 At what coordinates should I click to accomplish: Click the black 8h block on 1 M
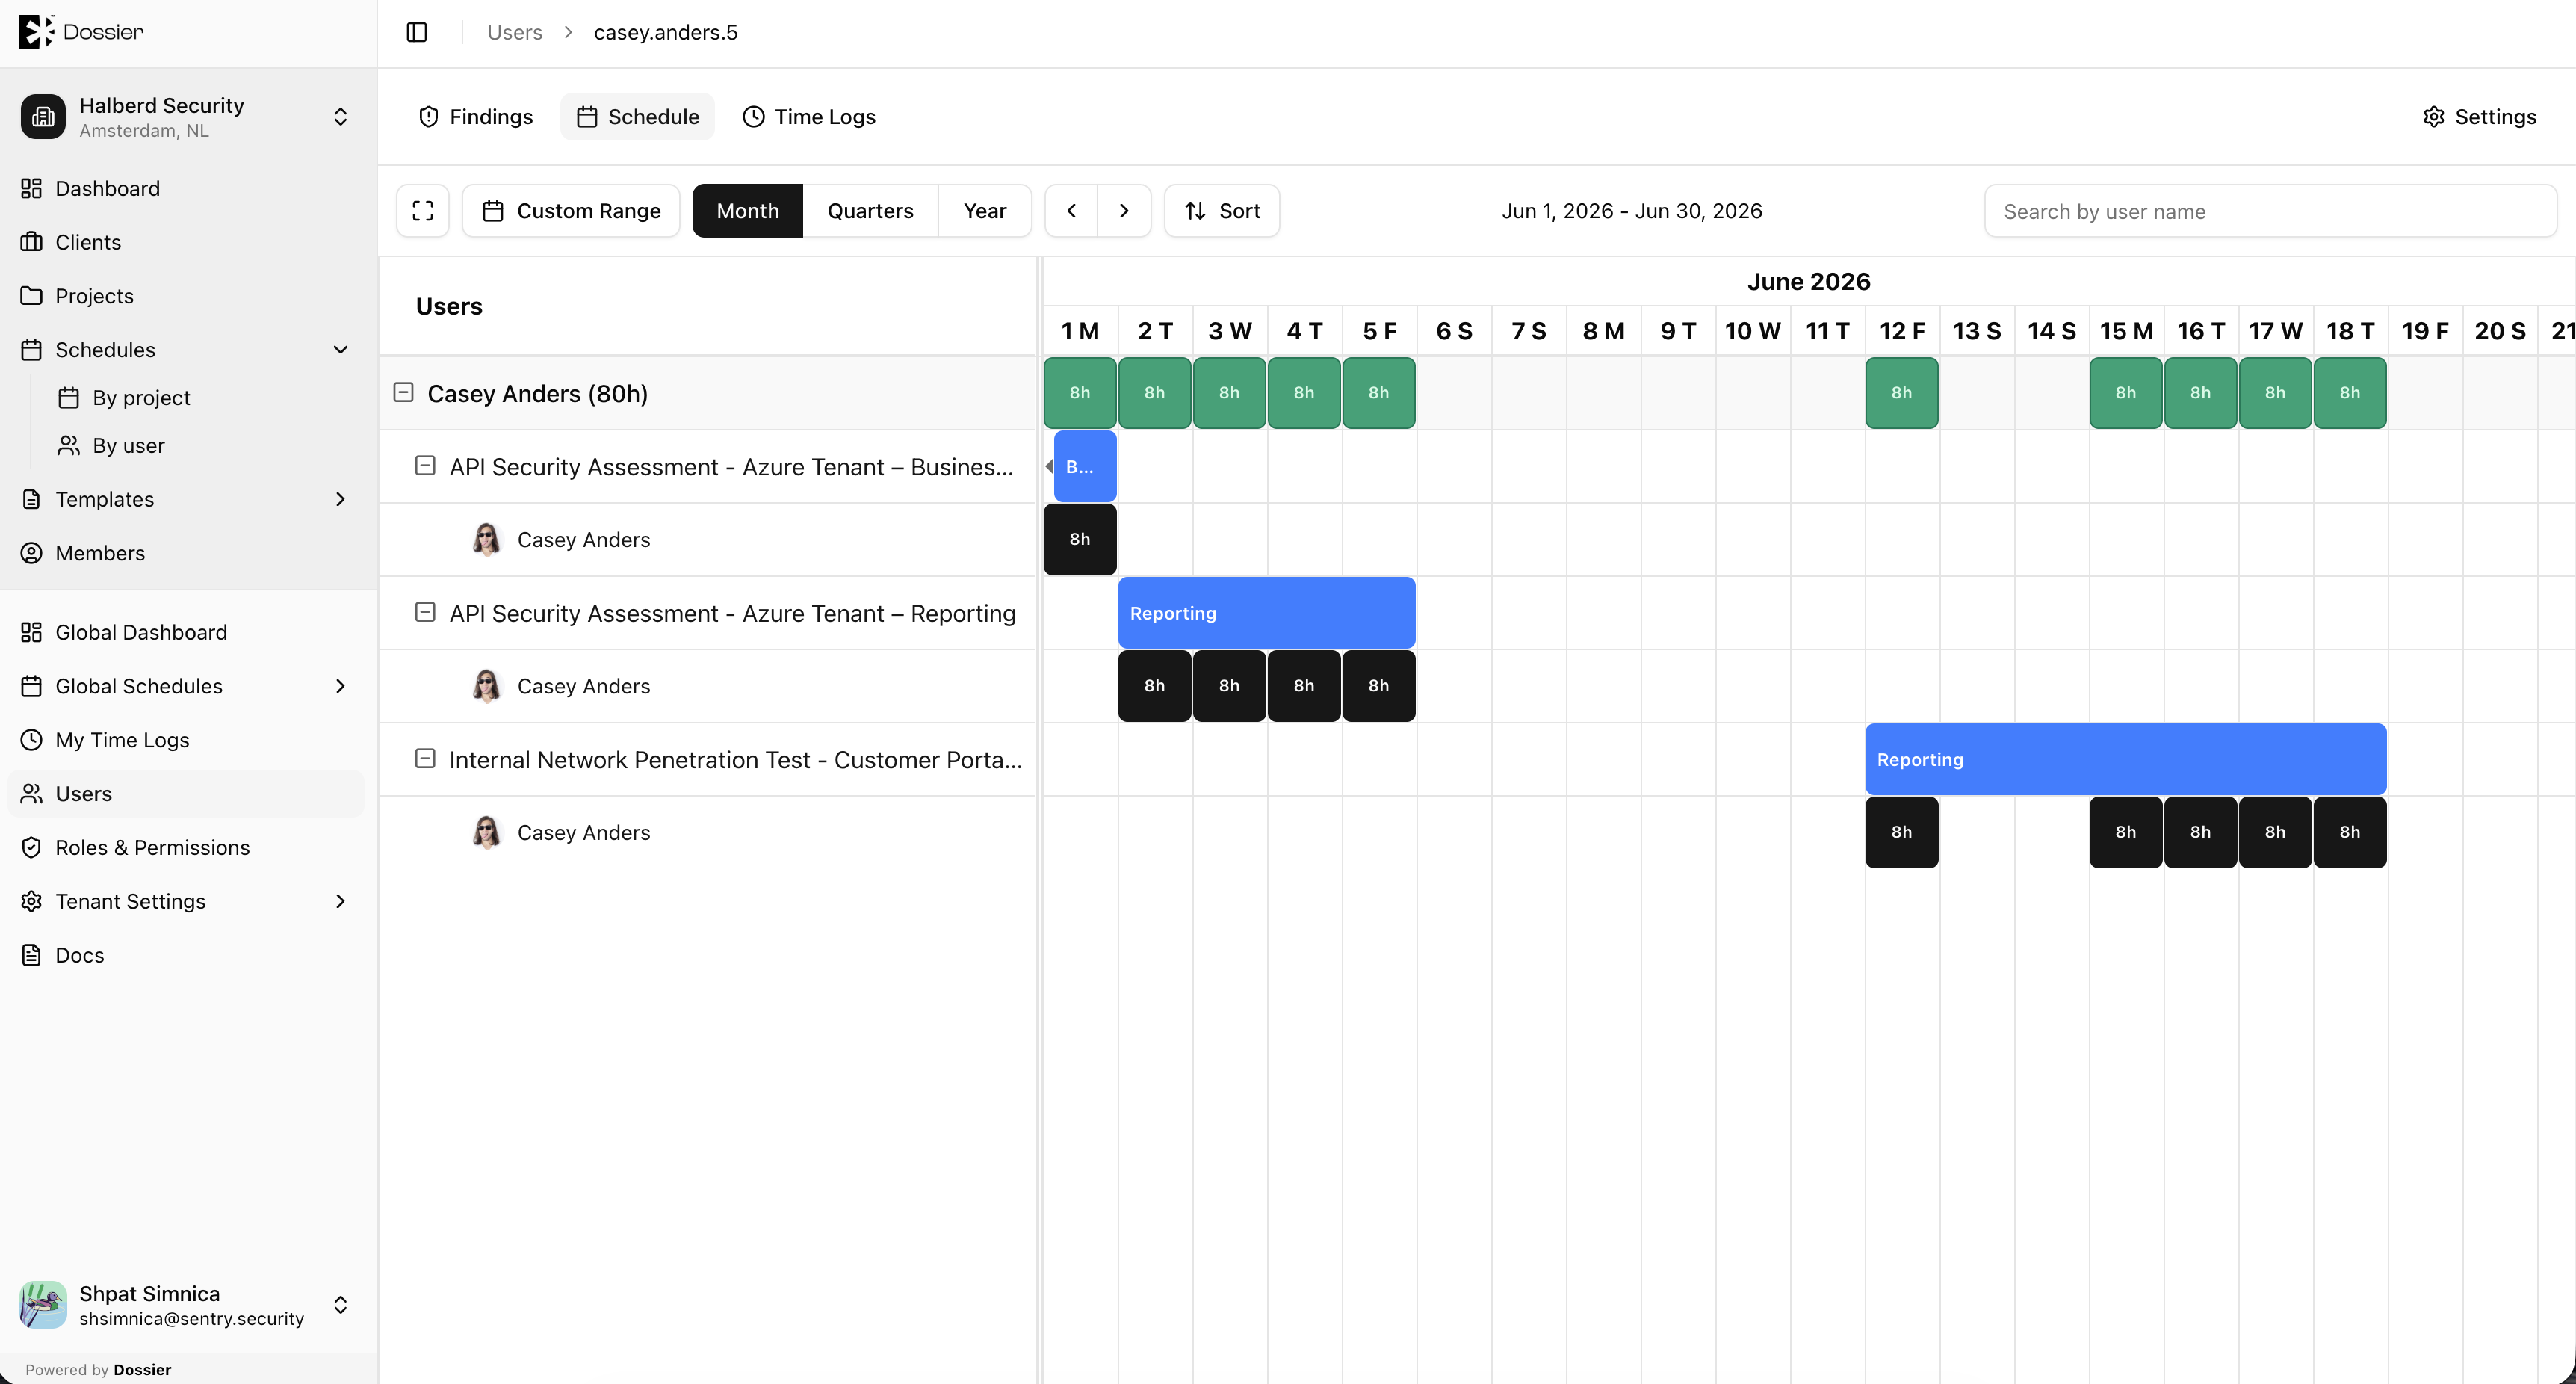pos(1080,539)
